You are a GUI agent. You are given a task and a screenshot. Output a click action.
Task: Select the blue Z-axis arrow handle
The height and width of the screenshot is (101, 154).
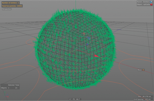pyautogui.click(x=88, y=44)
